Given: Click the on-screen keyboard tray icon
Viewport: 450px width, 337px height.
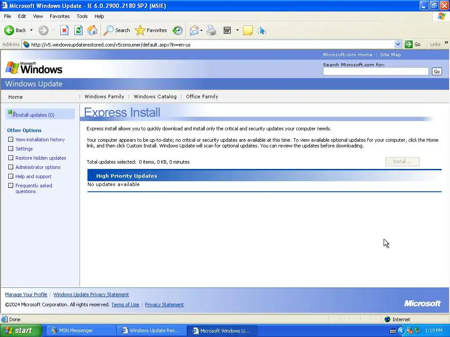Looking at the screenshot, I should [x=393, y=331].
